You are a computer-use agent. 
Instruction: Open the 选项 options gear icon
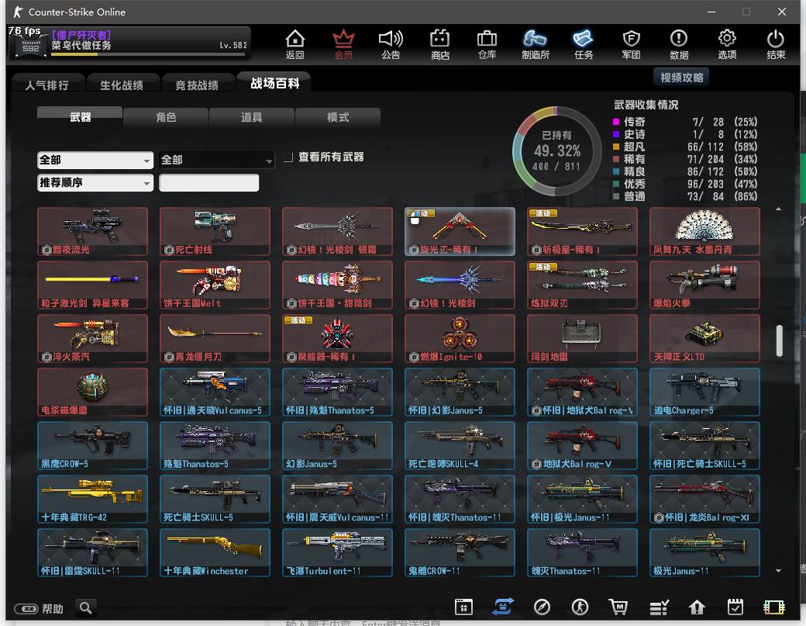coord(727,44)
